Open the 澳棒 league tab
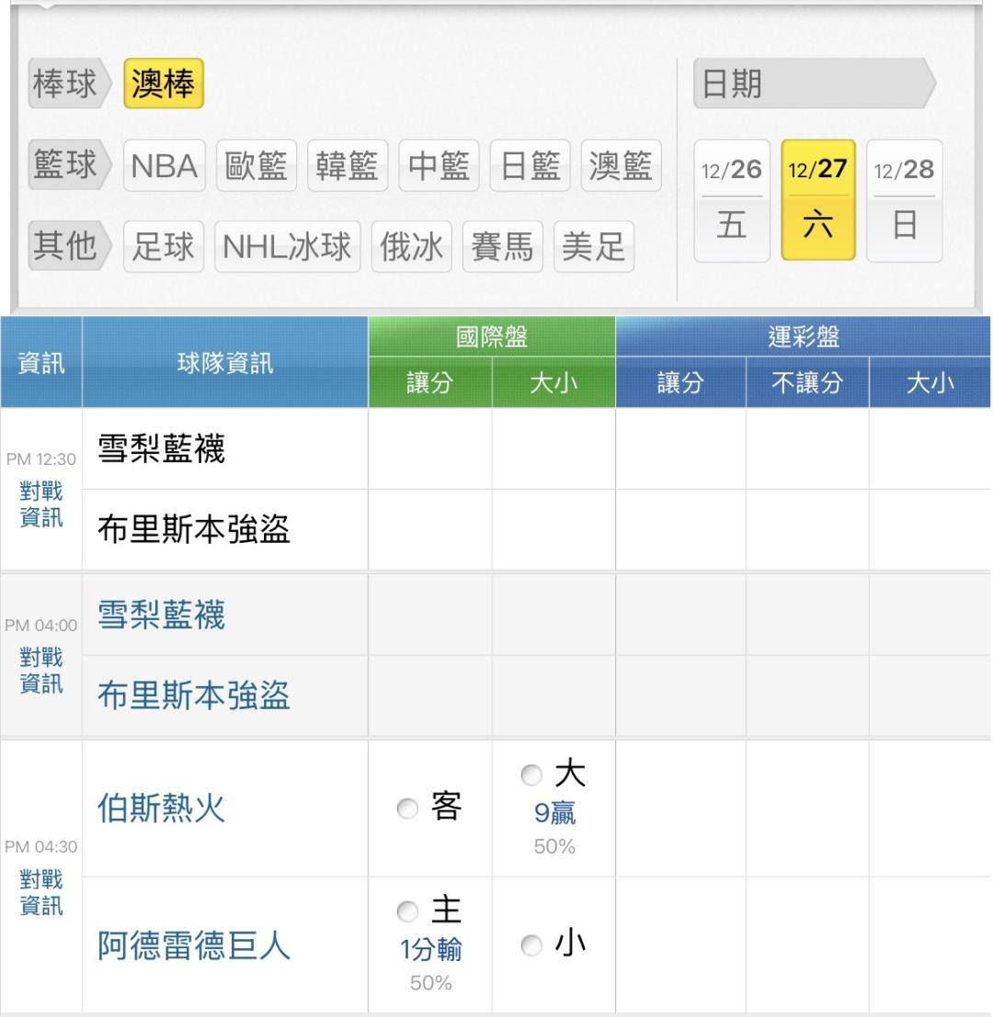Screen dimensions: 993x1017 [x=163, y=85]
